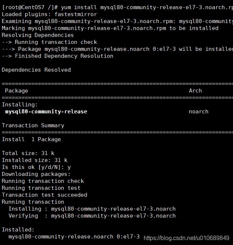
Task: Click the '--> Running transaction check' line
Action: [x=49, y=42]
